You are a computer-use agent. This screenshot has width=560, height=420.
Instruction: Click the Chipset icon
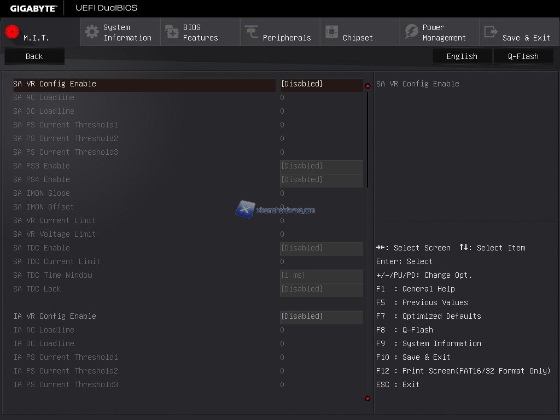pos(331,32)
